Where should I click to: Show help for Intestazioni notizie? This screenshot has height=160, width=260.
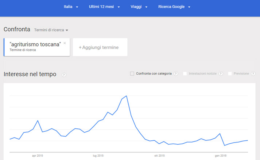[220, 74]
